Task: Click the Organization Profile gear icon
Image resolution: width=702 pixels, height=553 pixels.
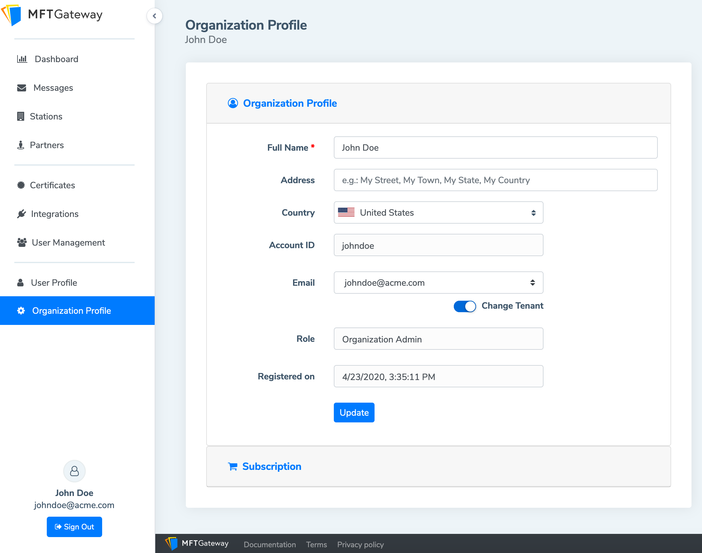Action: (x=21, y=311)
